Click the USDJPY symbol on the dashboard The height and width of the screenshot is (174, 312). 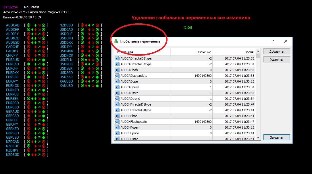click(x=66, y=47)
